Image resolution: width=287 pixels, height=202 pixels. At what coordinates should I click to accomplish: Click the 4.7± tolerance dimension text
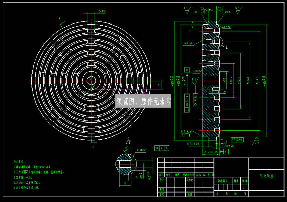coord(228,146)
